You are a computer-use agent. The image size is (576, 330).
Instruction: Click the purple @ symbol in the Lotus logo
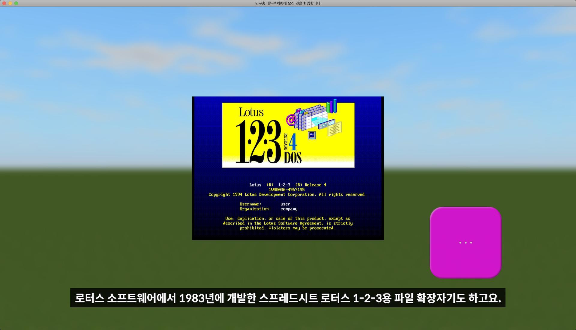coord(292,120)
